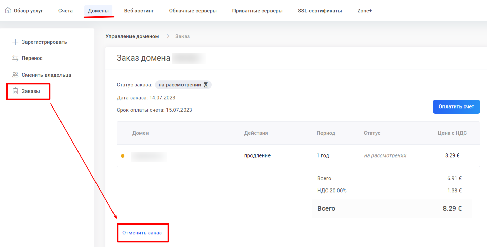This screenshot has width=487, height=247.
Task: Select the SSL-сертификаты tab
Action: tap(320, 11)
